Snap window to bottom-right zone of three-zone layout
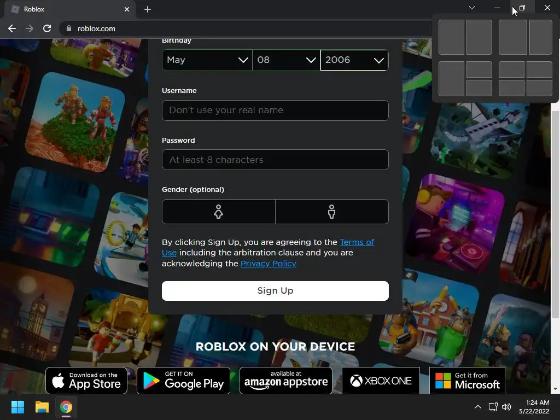This screenshot has height=420, width=560. point(479,88)
